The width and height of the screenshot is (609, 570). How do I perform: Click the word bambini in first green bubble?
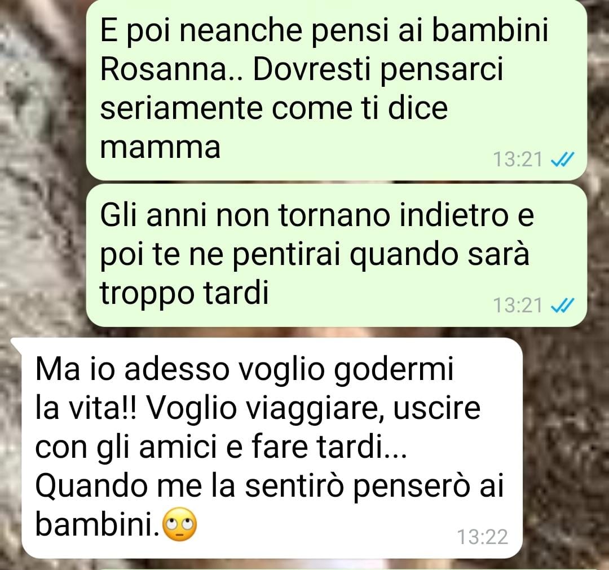(x=490, y=30)
